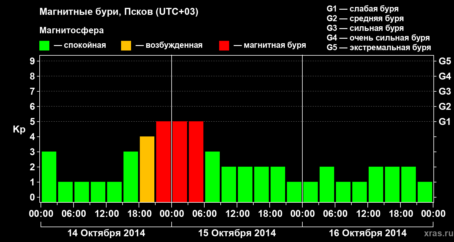
Task: Click the 'G3' label on the right axis
Action: coord(445,91)
